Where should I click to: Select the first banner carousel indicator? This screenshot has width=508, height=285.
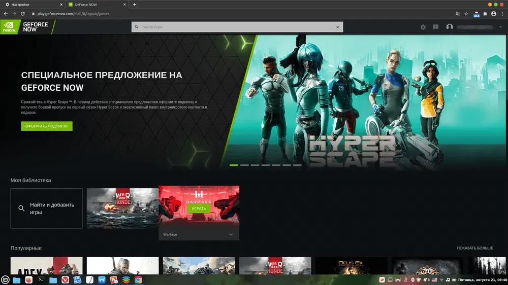point(234,165)
